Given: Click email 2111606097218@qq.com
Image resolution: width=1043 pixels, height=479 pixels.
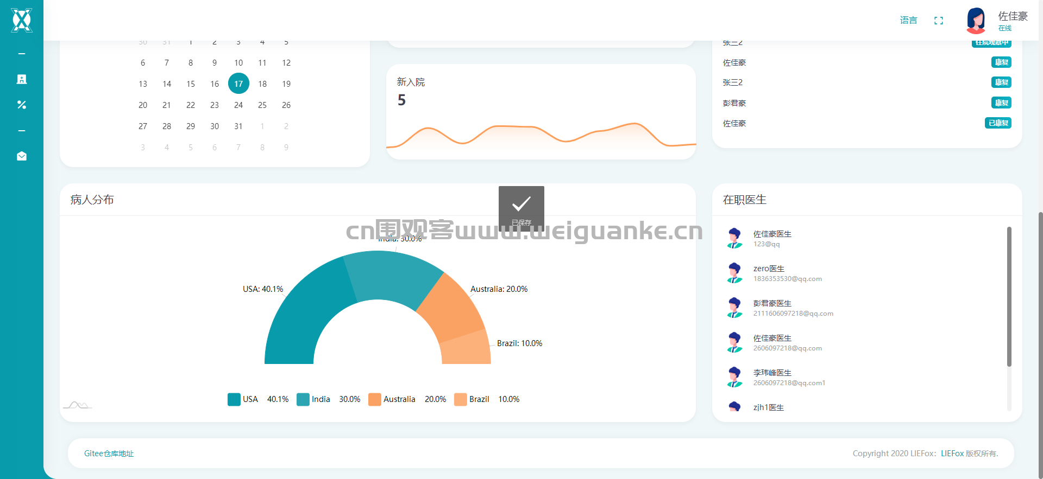Looking at the screenshot, I should 793,314.
